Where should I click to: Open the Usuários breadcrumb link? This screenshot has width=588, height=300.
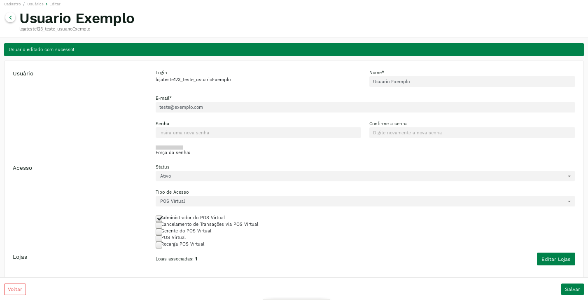tap(35, 4)
